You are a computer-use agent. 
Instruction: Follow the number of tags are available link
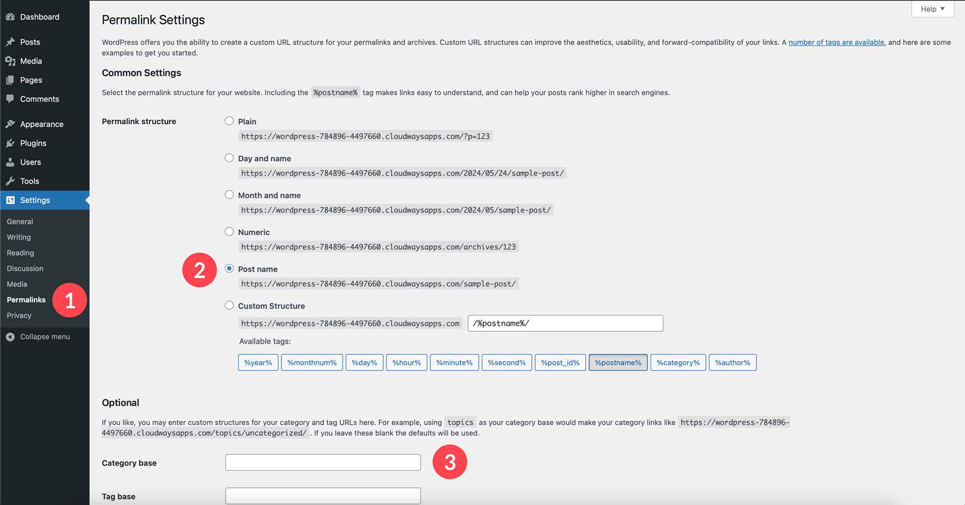836,42
